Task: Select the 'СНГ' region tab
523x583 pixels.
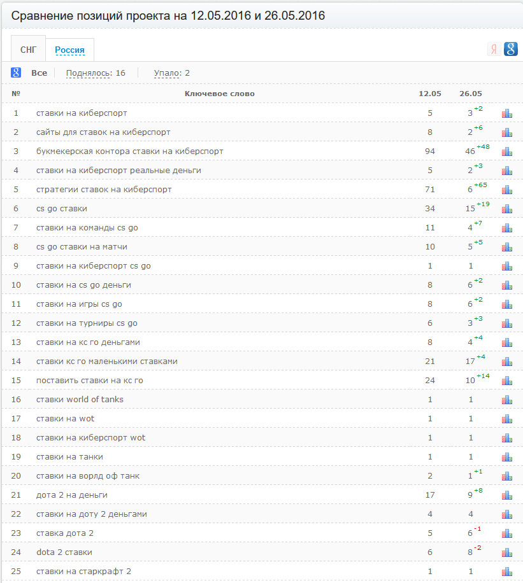Action: (29, 49)
